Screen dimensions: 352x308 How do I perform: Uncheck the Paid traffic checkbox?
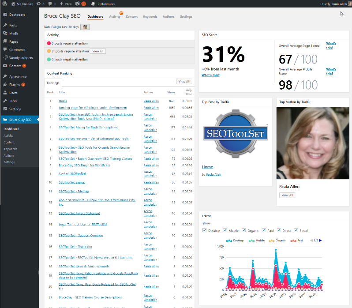pyautogui.click(x=264, y=230)
